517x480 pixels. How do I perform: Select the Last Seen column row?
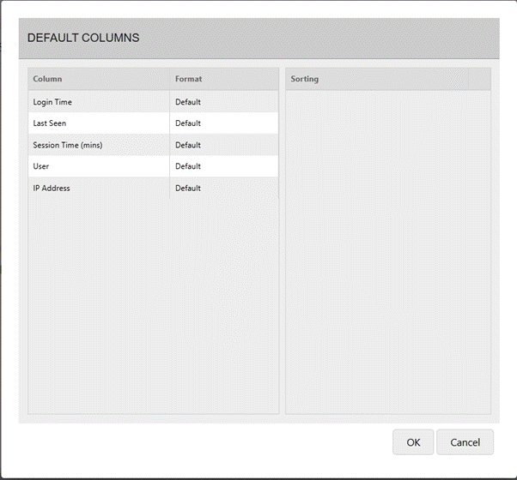pos(154,123)
